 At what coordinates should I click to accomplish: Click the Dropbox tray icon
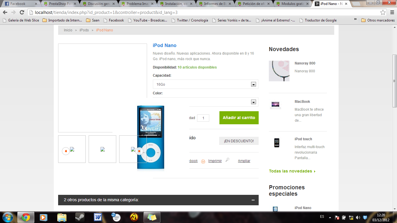(365, 217)
